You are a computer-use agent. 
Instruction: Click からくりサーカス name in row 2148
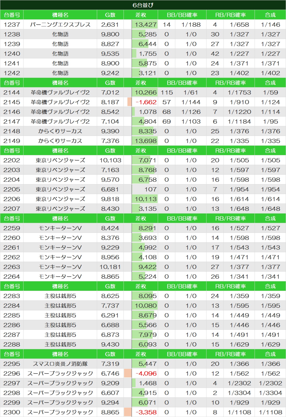[x=60, y=131]
